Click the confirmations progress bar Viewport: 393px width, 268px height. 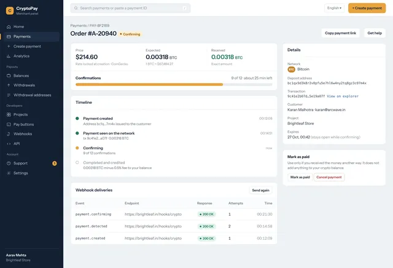[174, 85]
